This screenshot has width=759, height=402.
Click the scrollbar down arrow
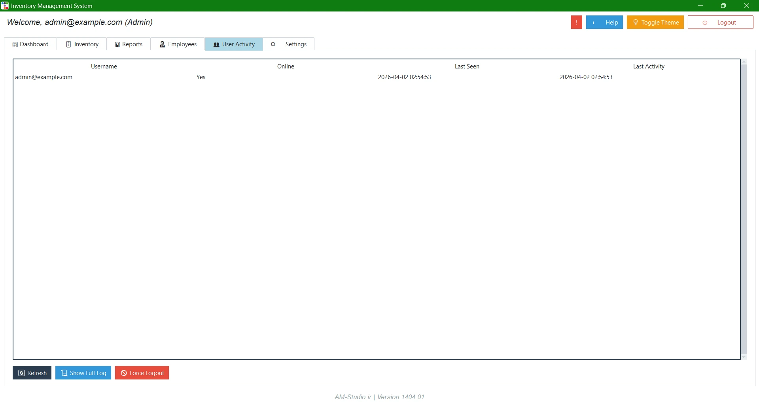[x=744, y=357]
